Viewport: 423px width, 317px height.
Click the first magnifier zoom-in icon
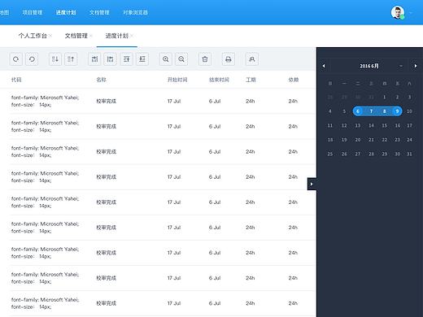point(165,59)
